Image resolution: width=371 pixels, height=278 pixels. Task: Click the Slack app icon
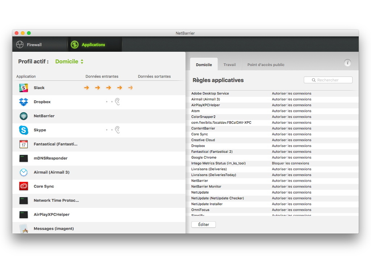pos(24,88)
